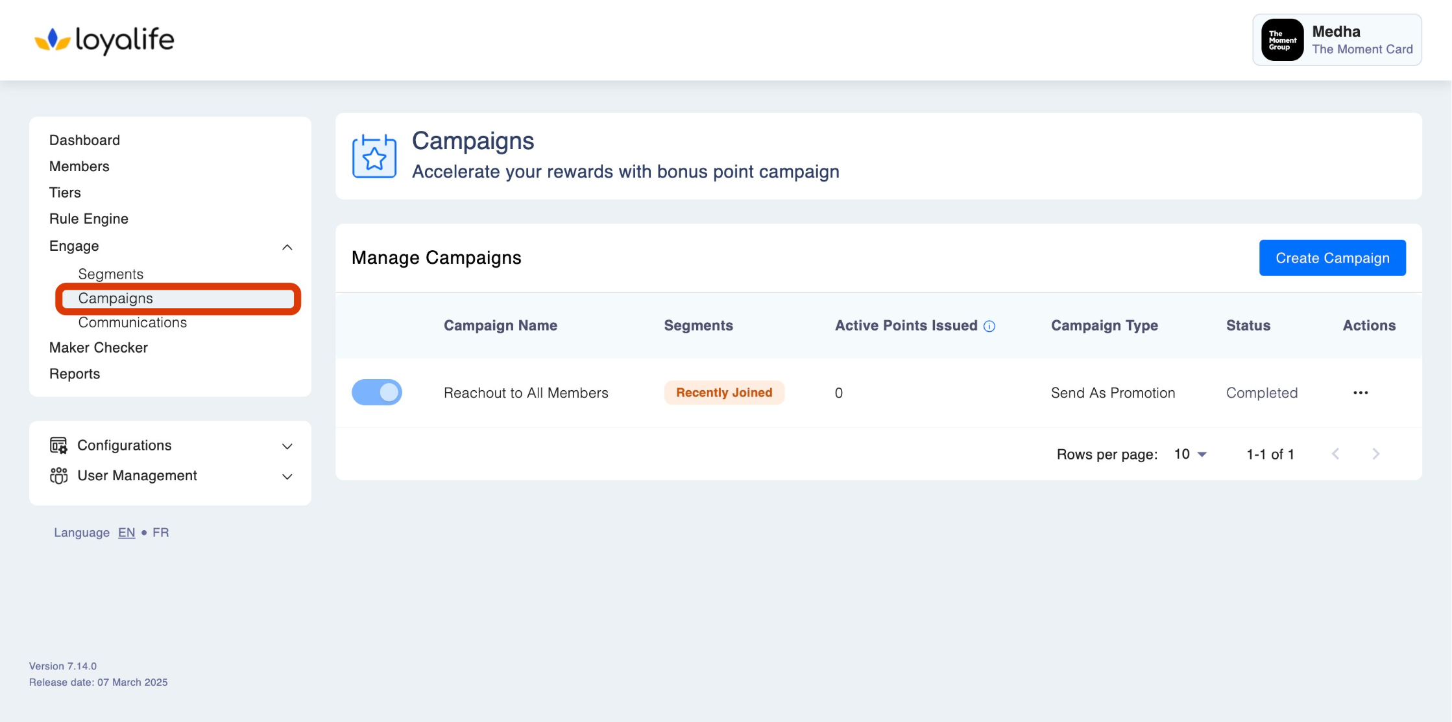Image resolution: width=1452 pixels, height=722 pixels.
Task: Click the User Management people icon
Action: pos(58,476)
